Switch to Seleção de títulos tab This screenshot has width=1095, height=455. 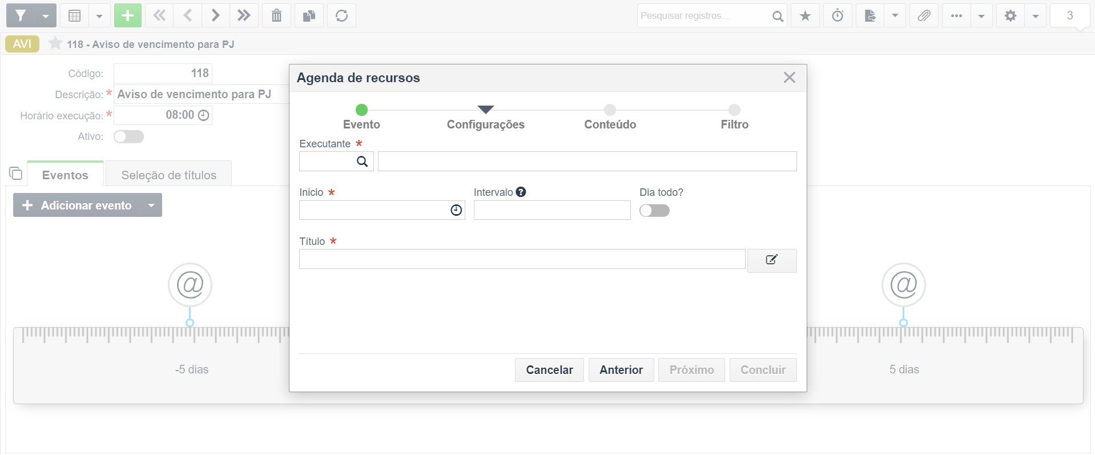(168, 175)
